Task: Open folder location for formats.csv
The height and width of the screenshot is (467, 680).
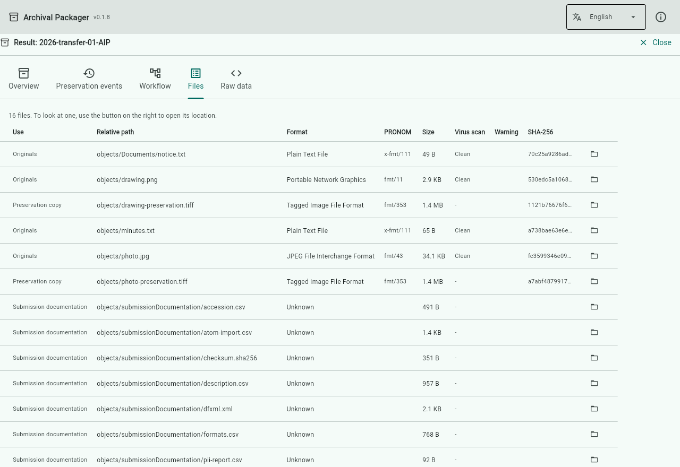Action: point(594,434)
